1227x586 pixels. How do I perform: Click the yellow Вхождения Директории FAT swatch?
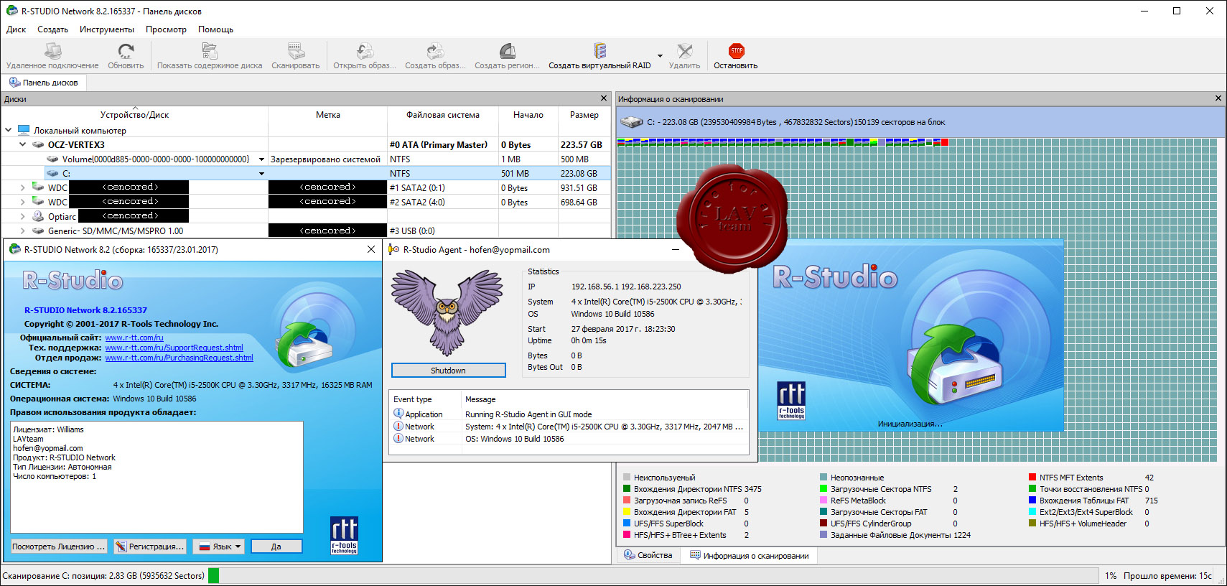[x=627, y=512]
